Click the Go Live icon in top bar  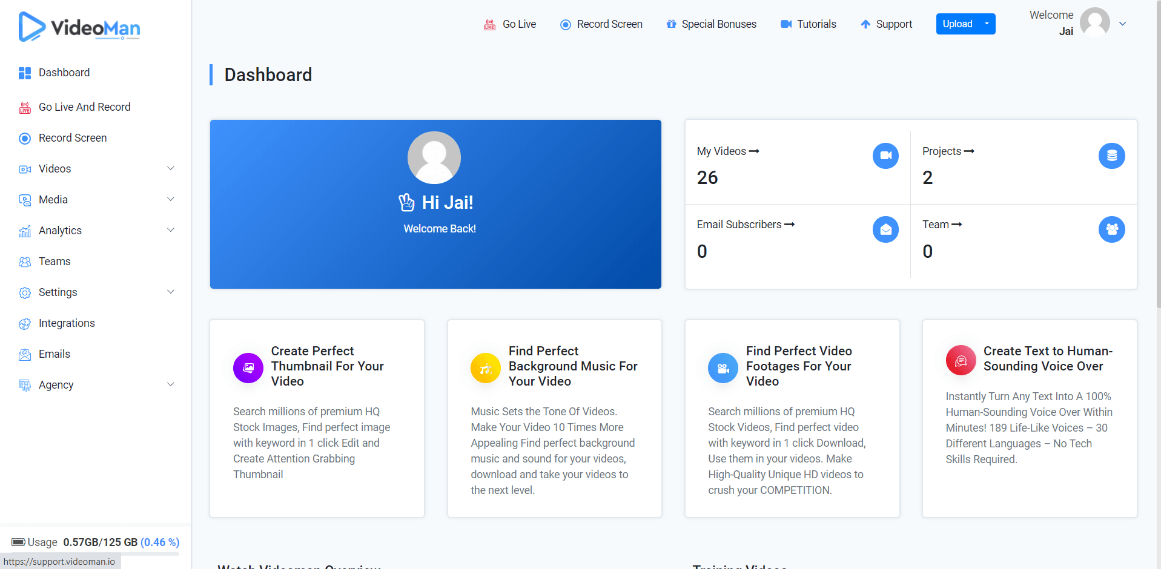tap(489, 25)
